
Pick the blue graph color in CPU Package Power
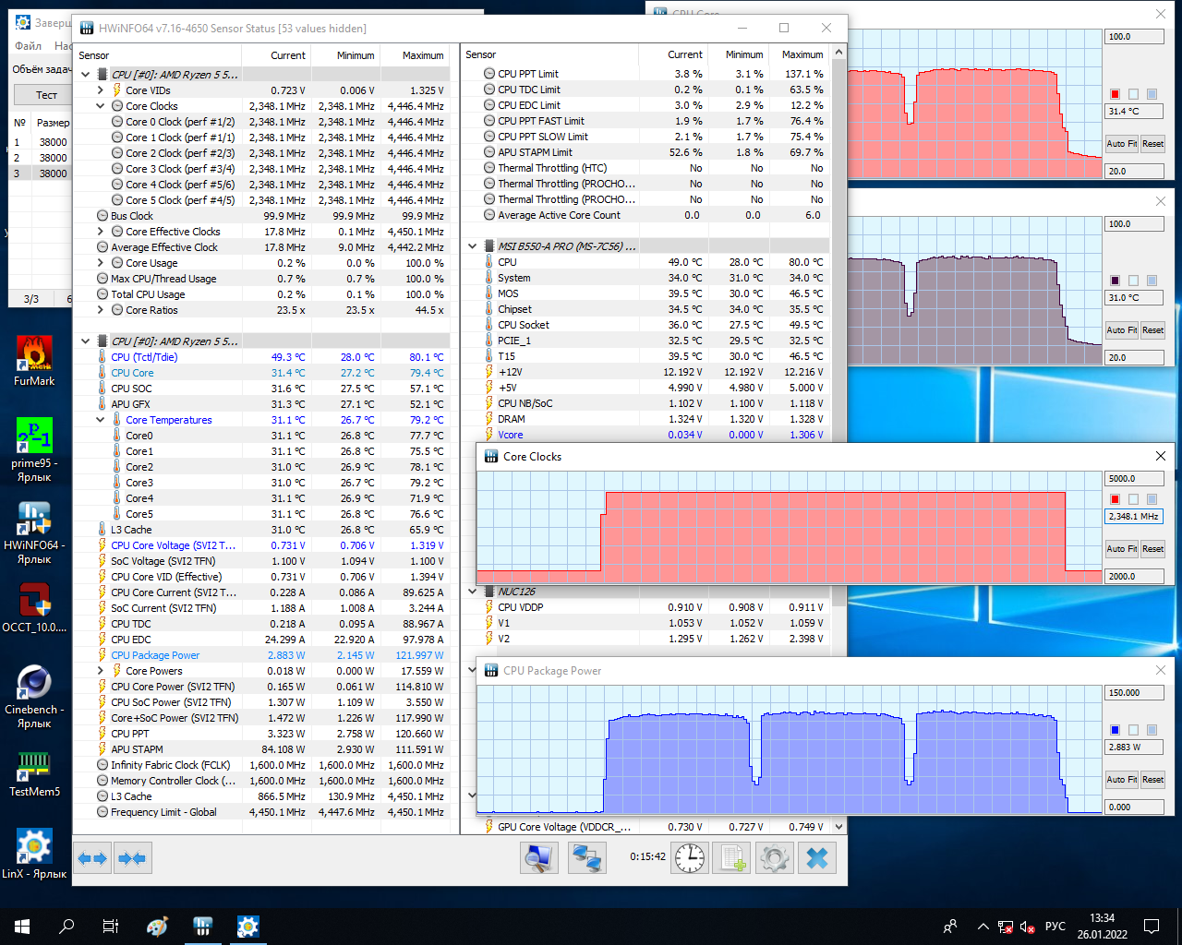click(x=1115, y=730)
